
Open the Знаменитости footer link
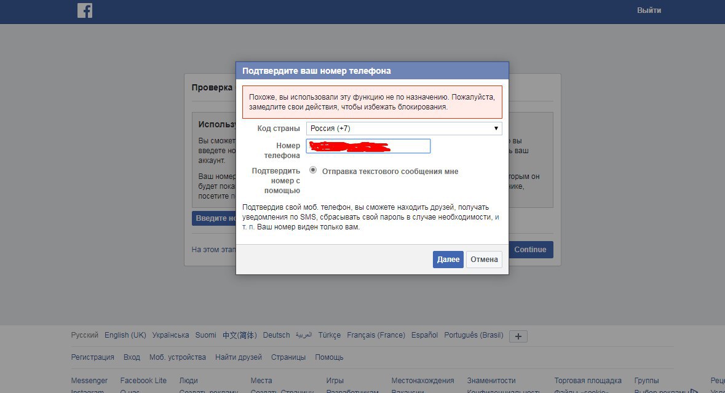tap(491, 381)
